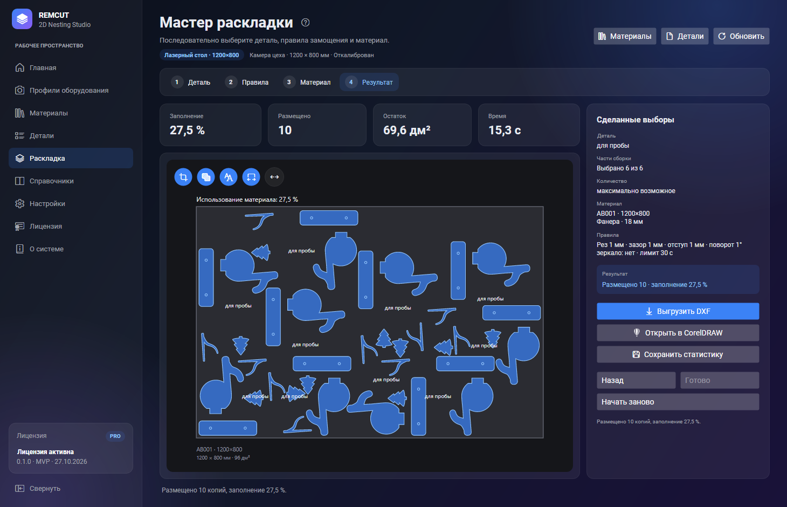787x507 pixels.
Task: Click Лазерный стол · 1200×800 badge
Action: (x=202, y=55)
